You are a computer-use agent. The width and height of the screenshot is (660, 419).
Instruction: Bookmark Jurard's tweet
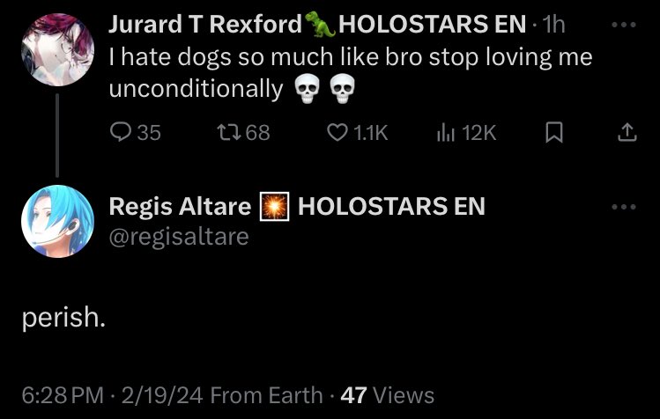(554, 132)
